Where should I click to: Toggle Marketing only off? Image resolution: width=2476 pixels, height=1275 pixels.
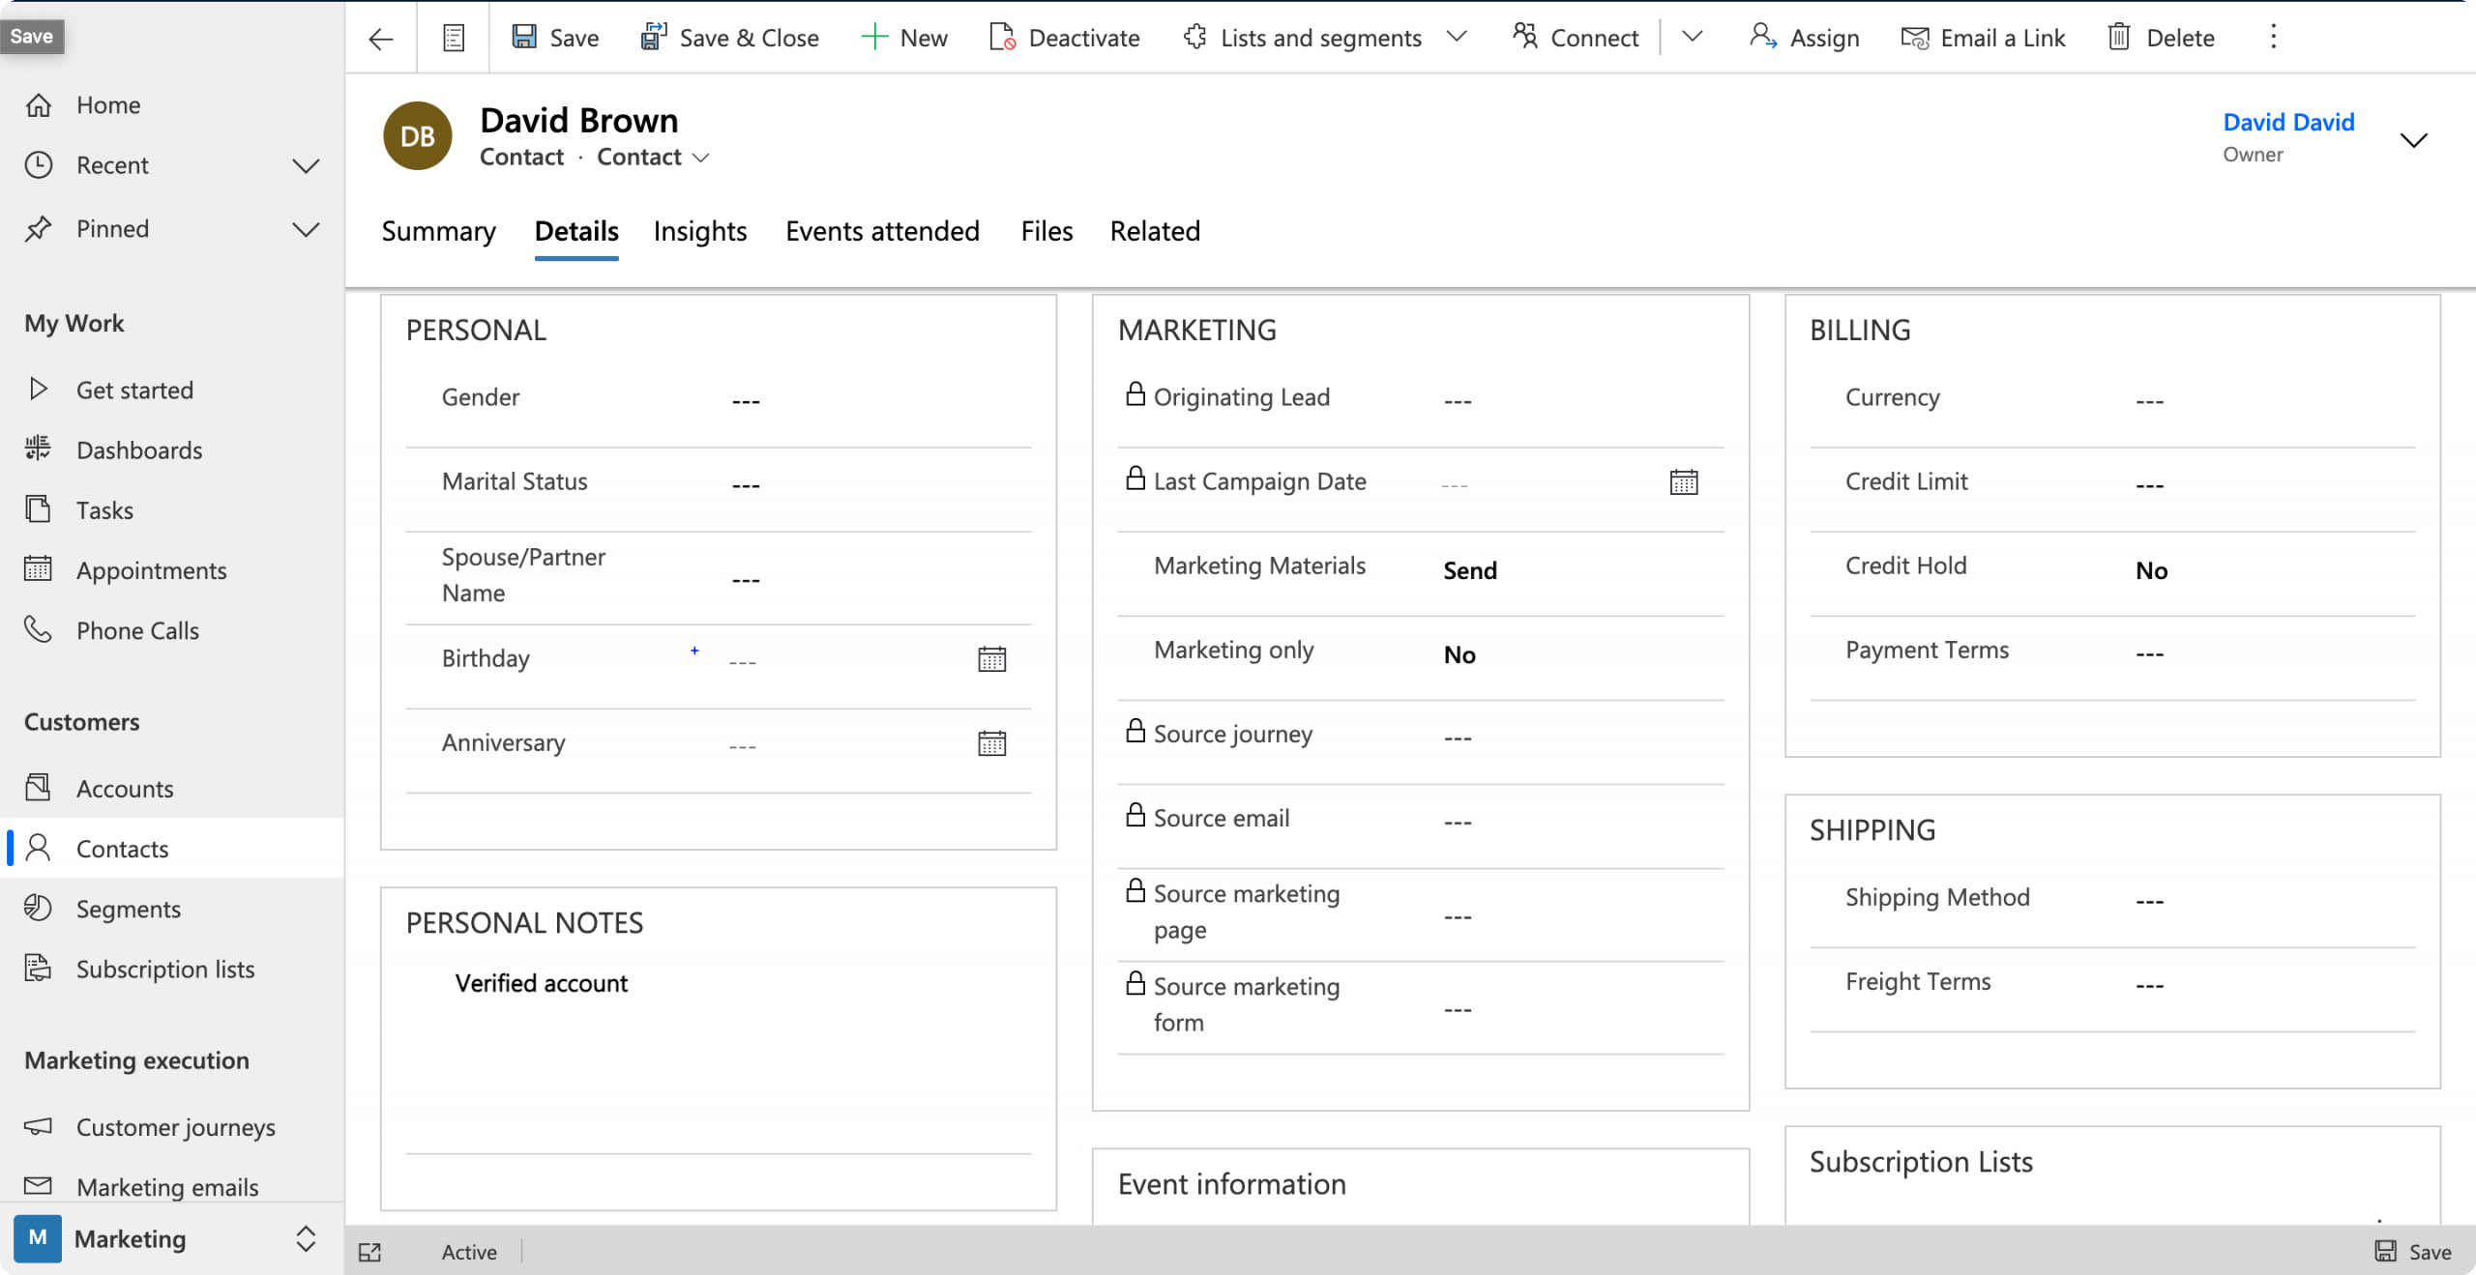click(x=1459, y=655)
